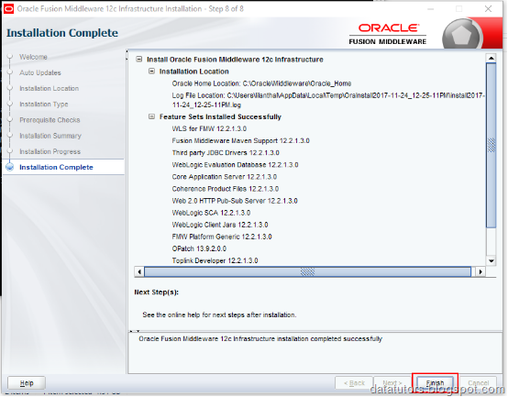Select WLS for FMW 12.2.1.3.0 row

209,129
